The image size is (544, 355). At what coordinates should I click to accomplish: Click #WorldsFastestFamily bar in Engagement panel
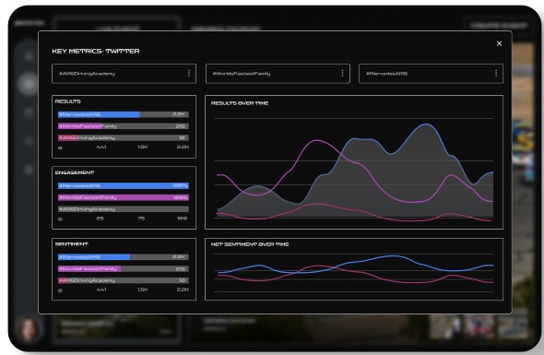click(124, 197)
